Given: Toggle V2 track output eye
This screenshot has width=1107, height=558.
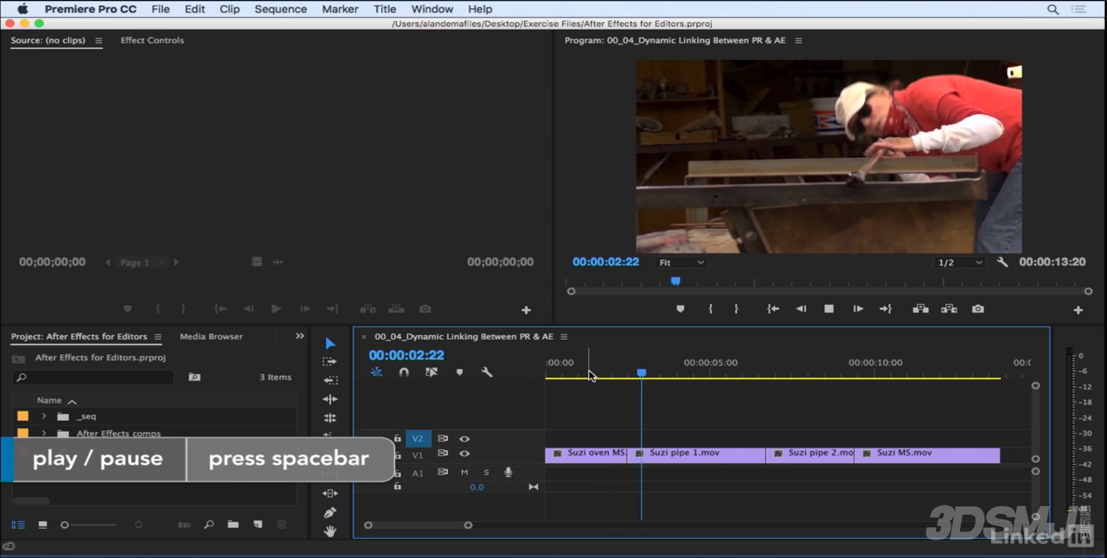Looking at the screenshot, I should tap(464, 439).
